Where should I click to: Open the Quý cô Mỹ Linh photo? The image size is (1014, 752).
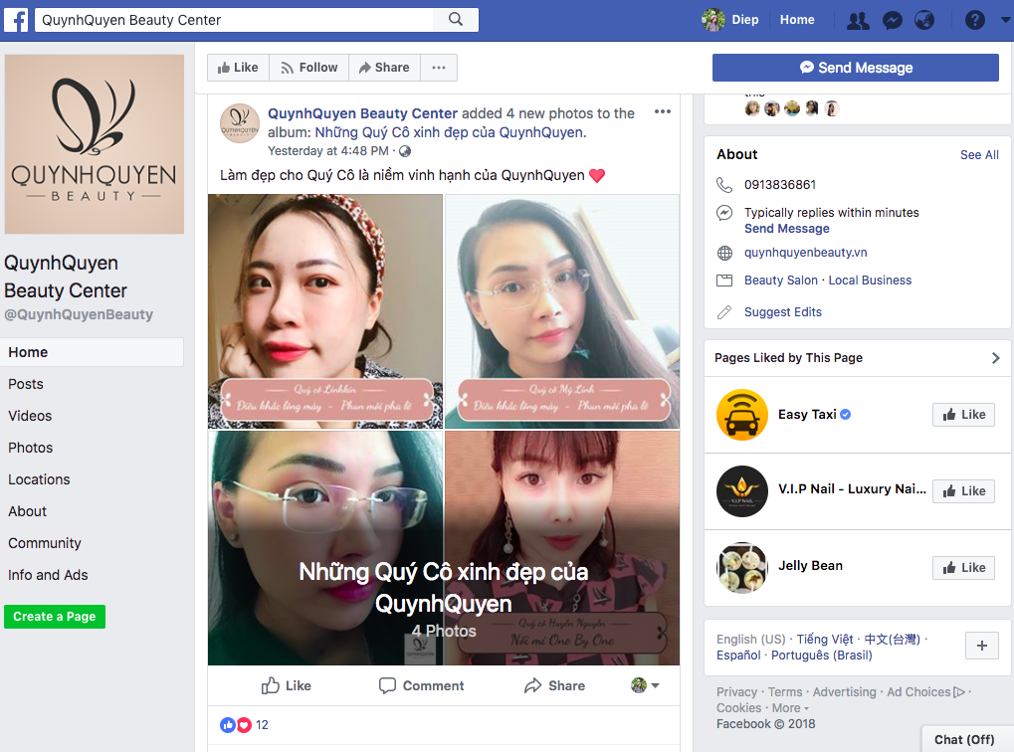coord(562,311)
